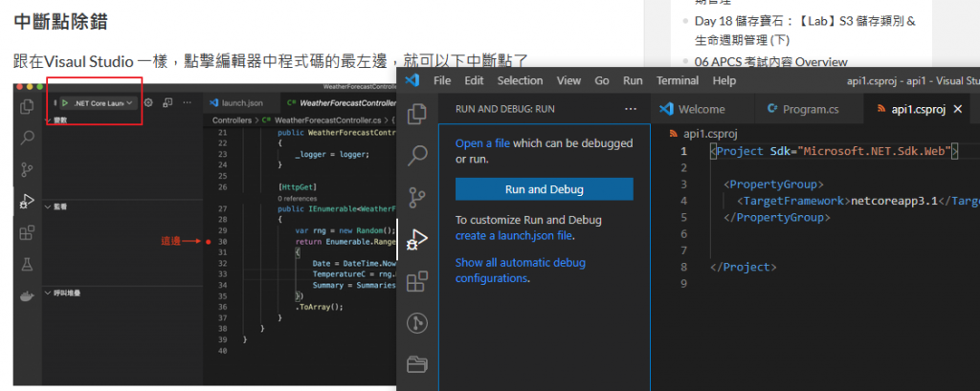Image resolution: width=980 pixels, height=391 pixels.
Task: Click Controllers breadcrumb in blog screenshot
Action: coord(232,119)
